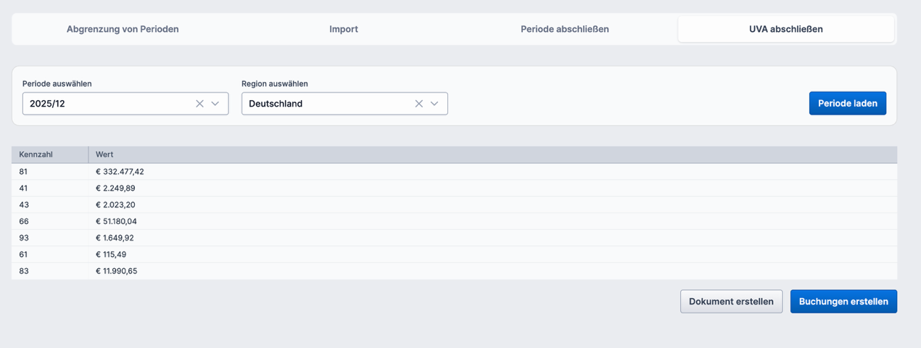Image resolution: width=921 pixels, height=348 pixels.
Task: Open the Import tab
Action: coord(344,29)
